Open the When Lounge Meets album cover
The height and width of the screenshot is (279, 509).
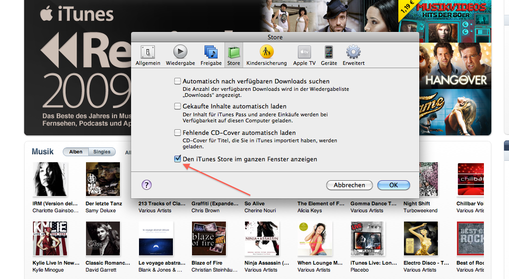pos(315,239)
